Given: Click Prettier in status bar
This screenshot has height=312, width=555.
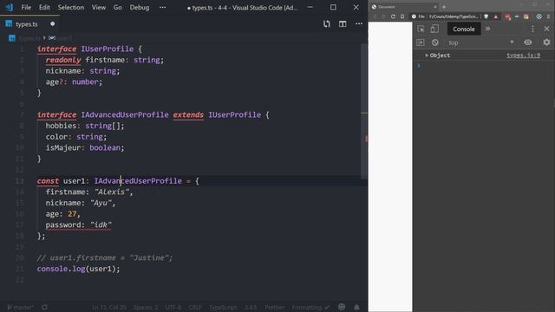Looking at the screenshot, I should tap(274, 308).
